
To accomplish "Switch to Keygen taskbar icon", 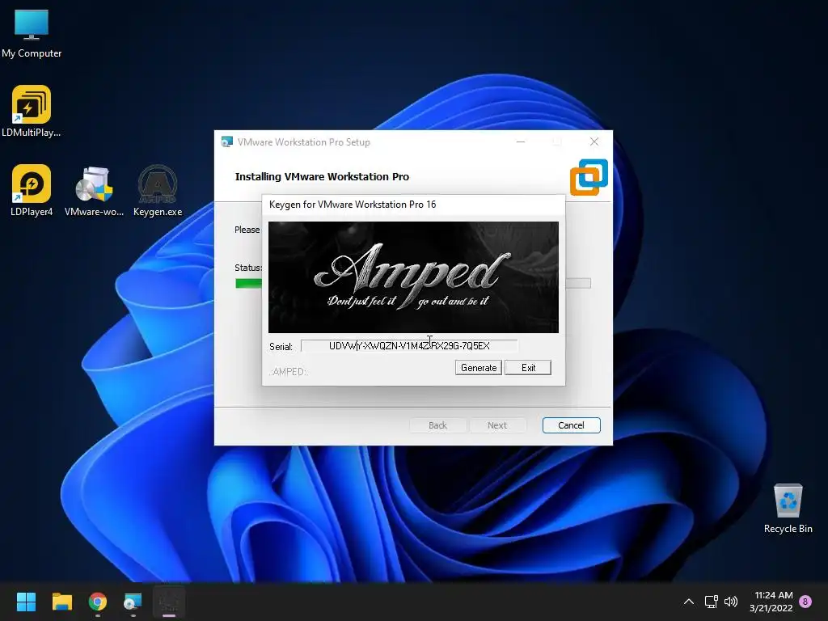I will 169,602.
